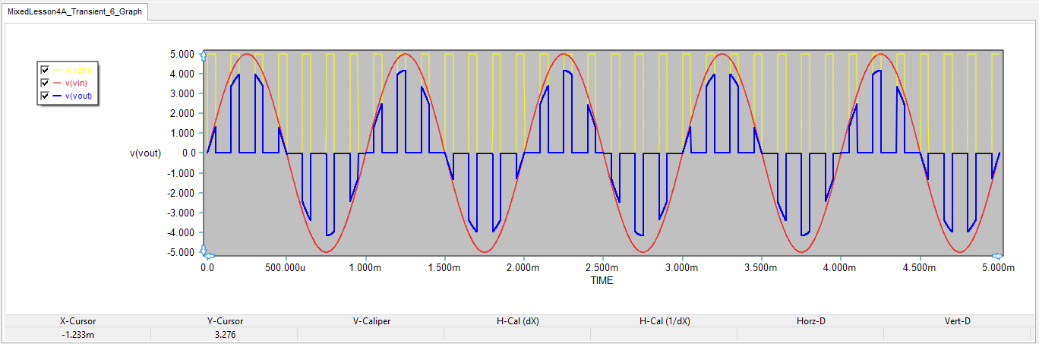Screen dimensions: 1039x344
Task: Click the V-Caliper column header
Action: [371, 321]
